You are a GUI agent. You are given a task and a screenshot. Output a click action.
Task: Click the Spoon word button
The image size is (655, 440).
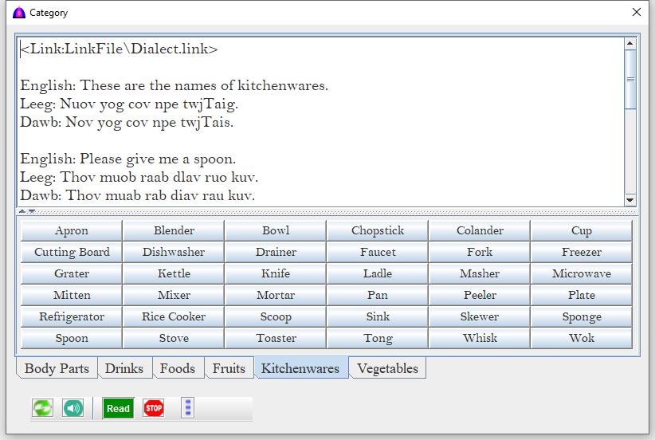coord(72,338)
